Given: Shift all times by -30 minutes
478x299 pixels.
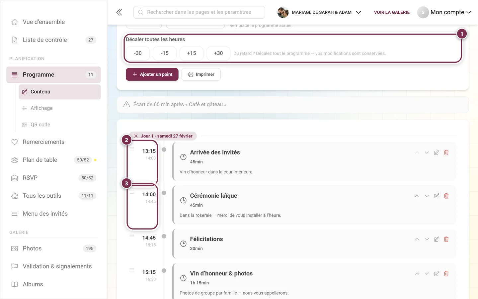Looking at the screenshot, I should tap(138, 53).
